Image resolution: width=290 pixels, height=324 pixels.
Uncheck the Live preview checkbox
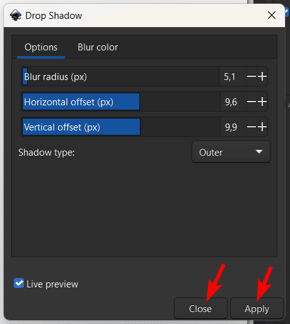[19, 283]
